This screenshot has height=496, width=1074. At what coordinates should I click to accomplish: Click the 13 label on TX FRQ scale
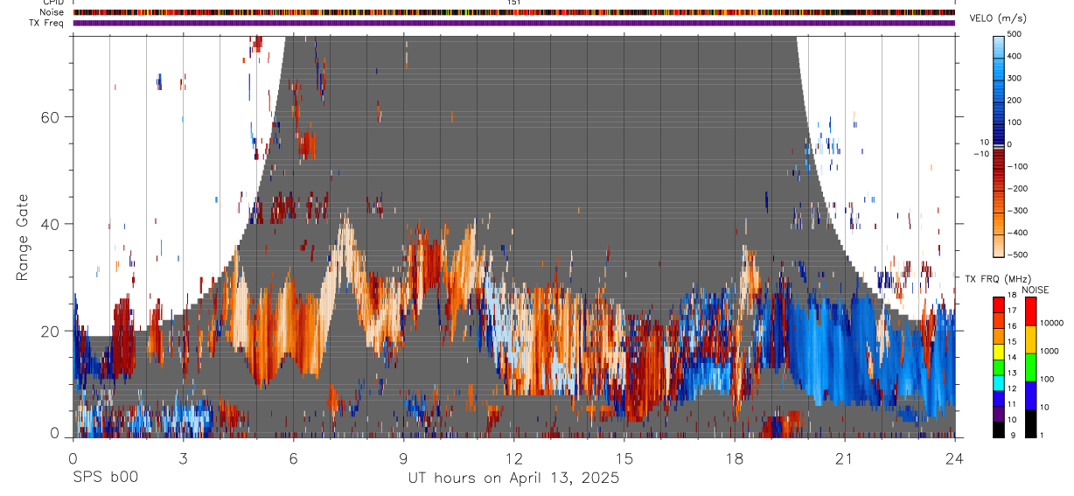1012,374
